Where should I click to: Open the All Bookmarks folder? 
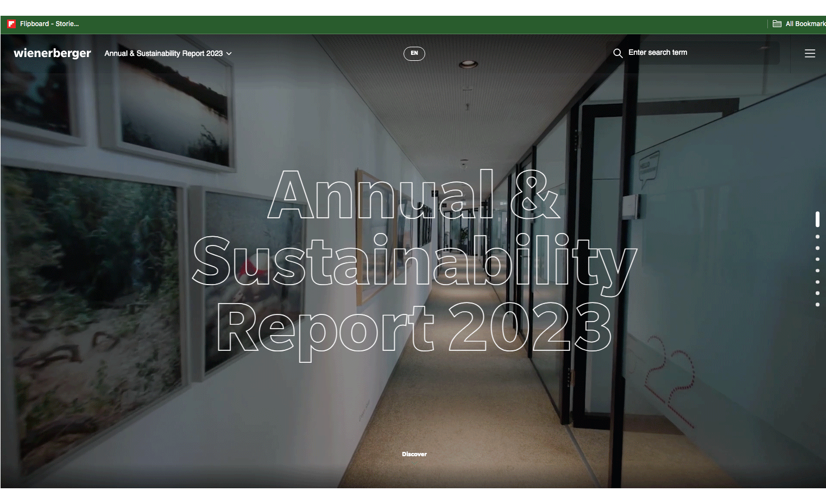coord(799,24)
